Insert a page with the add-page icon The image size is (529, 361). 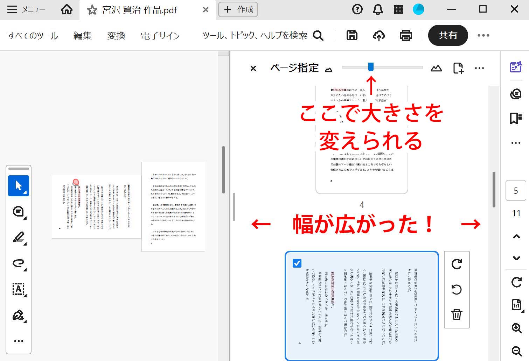pos(458,68)
